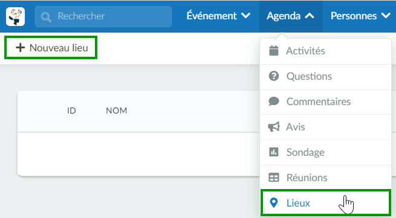Click the Événement chevron arrow
Image resolution: width=396 pixels, height=218 pixels.
click(x=245, y=16)
